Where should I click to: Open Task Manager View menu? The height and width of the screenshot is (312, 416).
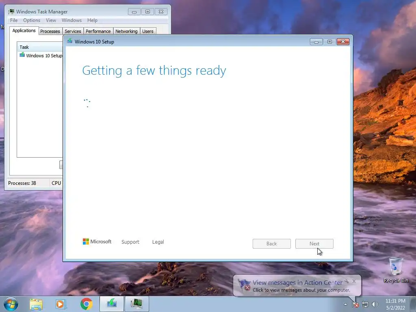[x=51, y=20]
